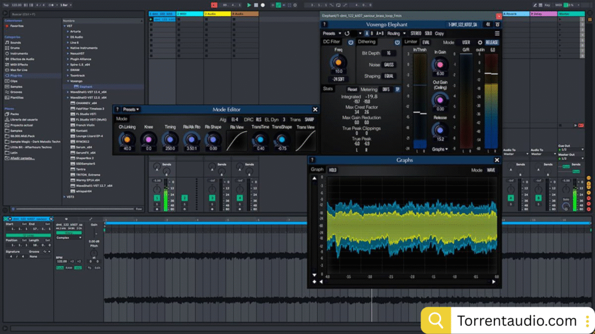Viewport: 595px width, 334px height.
Task: Click the Drums category icon in browser
Action: (7, 48)
